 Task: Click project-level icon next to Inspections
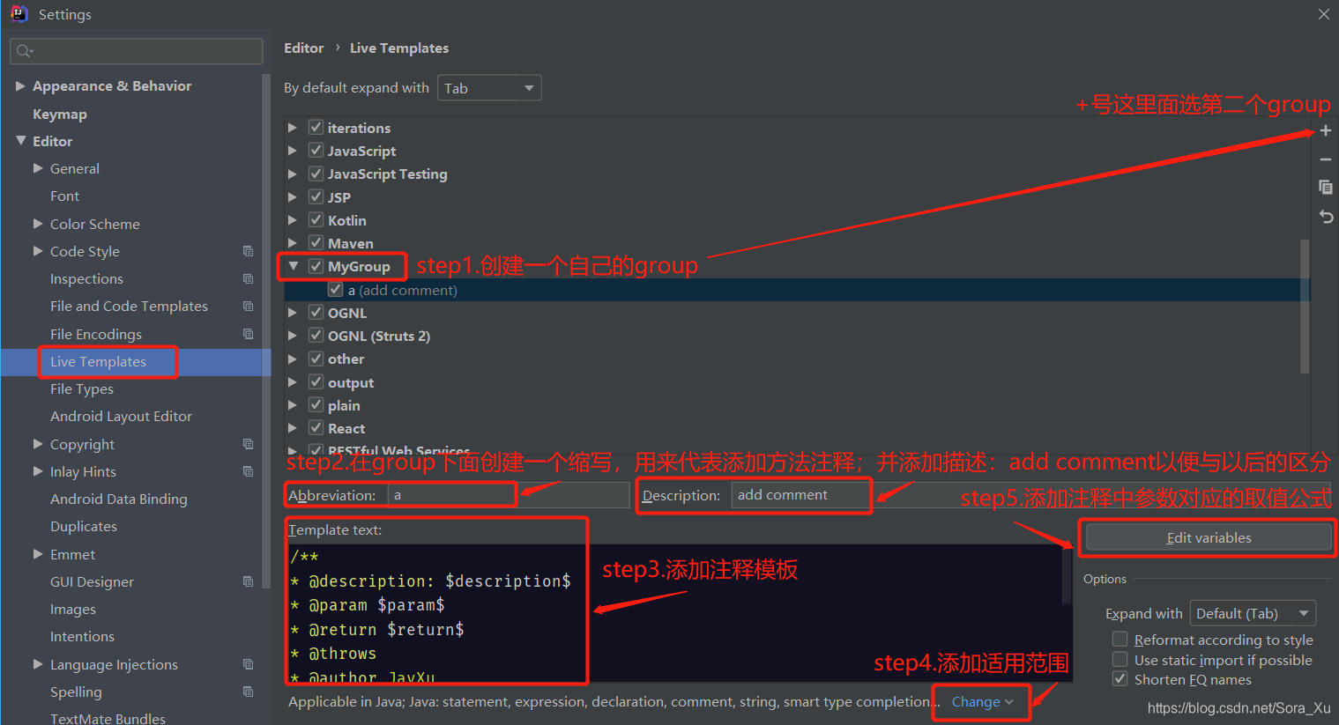tap(248, 278)
